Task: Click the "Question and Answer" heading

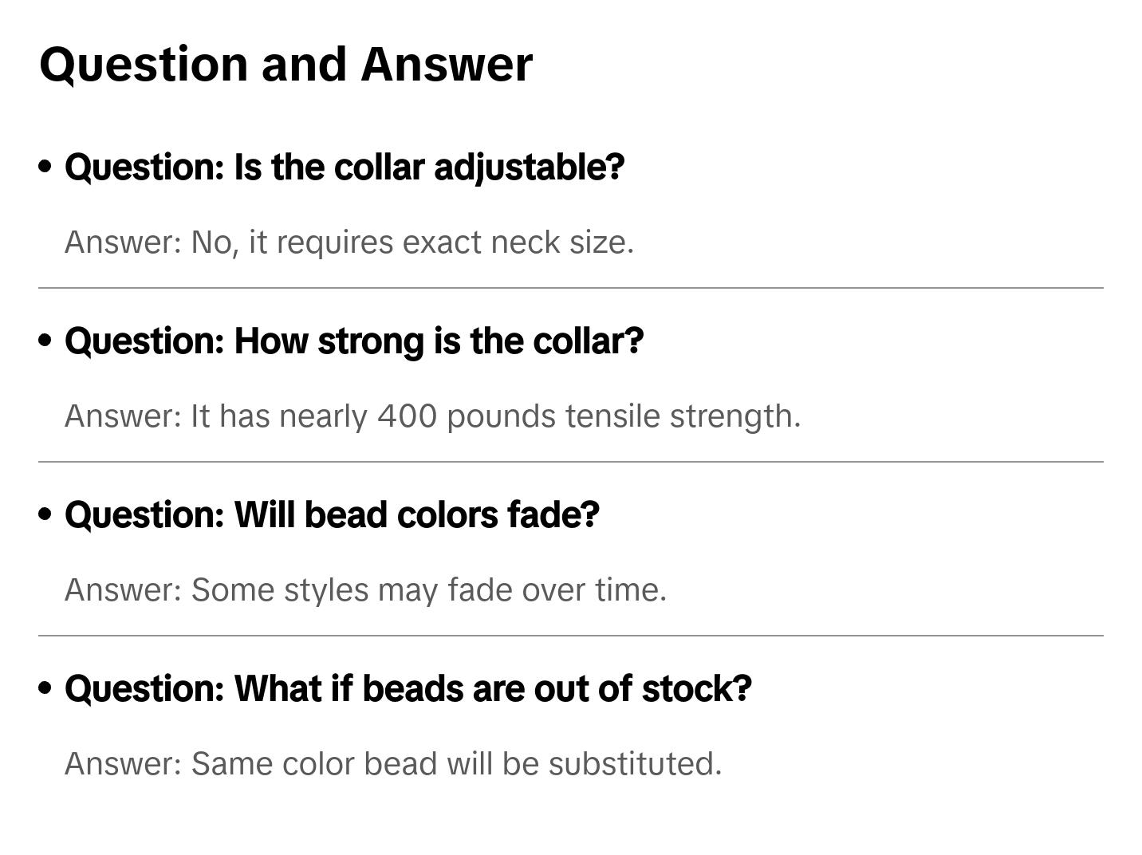Action: coord(285,64)
